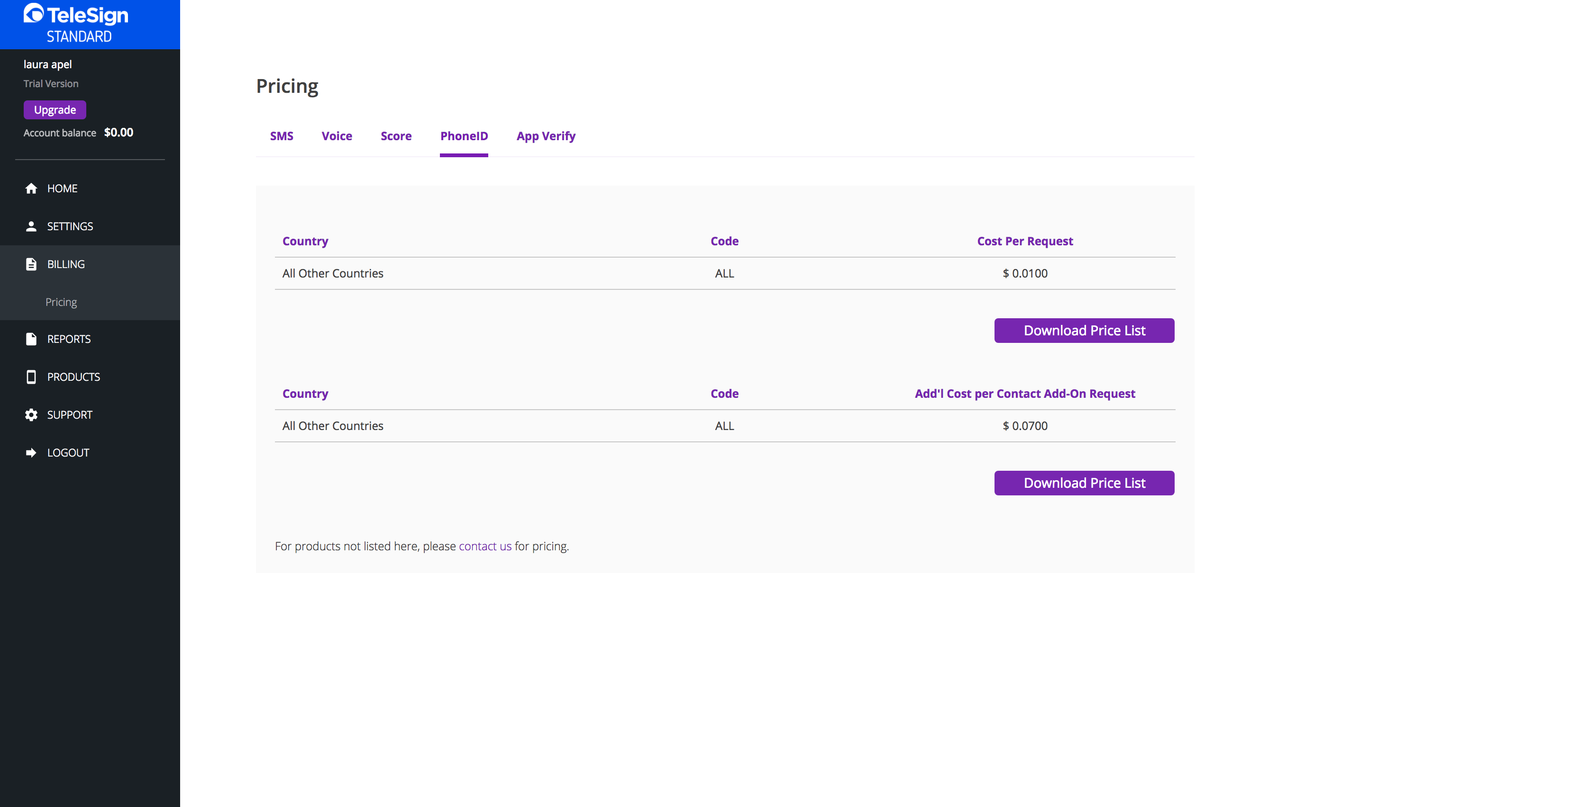
Task: Click the laura apel account name
Action: (47, 64)
